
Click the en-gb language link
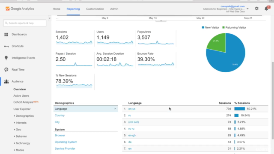click(132, 135)
